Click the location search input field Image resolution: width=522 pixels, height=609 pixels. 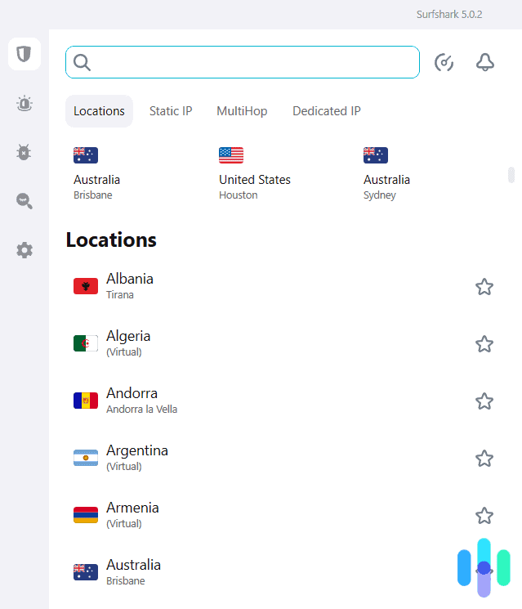253,62
